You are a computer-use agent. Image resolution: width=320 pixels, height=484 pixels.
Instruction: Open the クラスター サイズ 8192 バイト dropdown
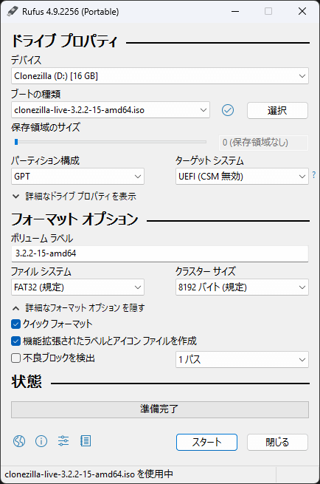[x=242, y=287]
